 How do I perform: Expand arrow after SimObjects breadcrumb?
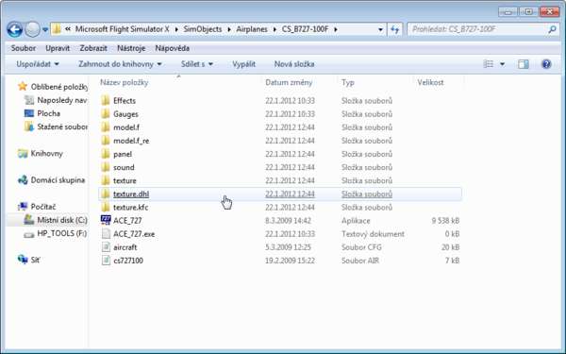click(x=229, y=29)
